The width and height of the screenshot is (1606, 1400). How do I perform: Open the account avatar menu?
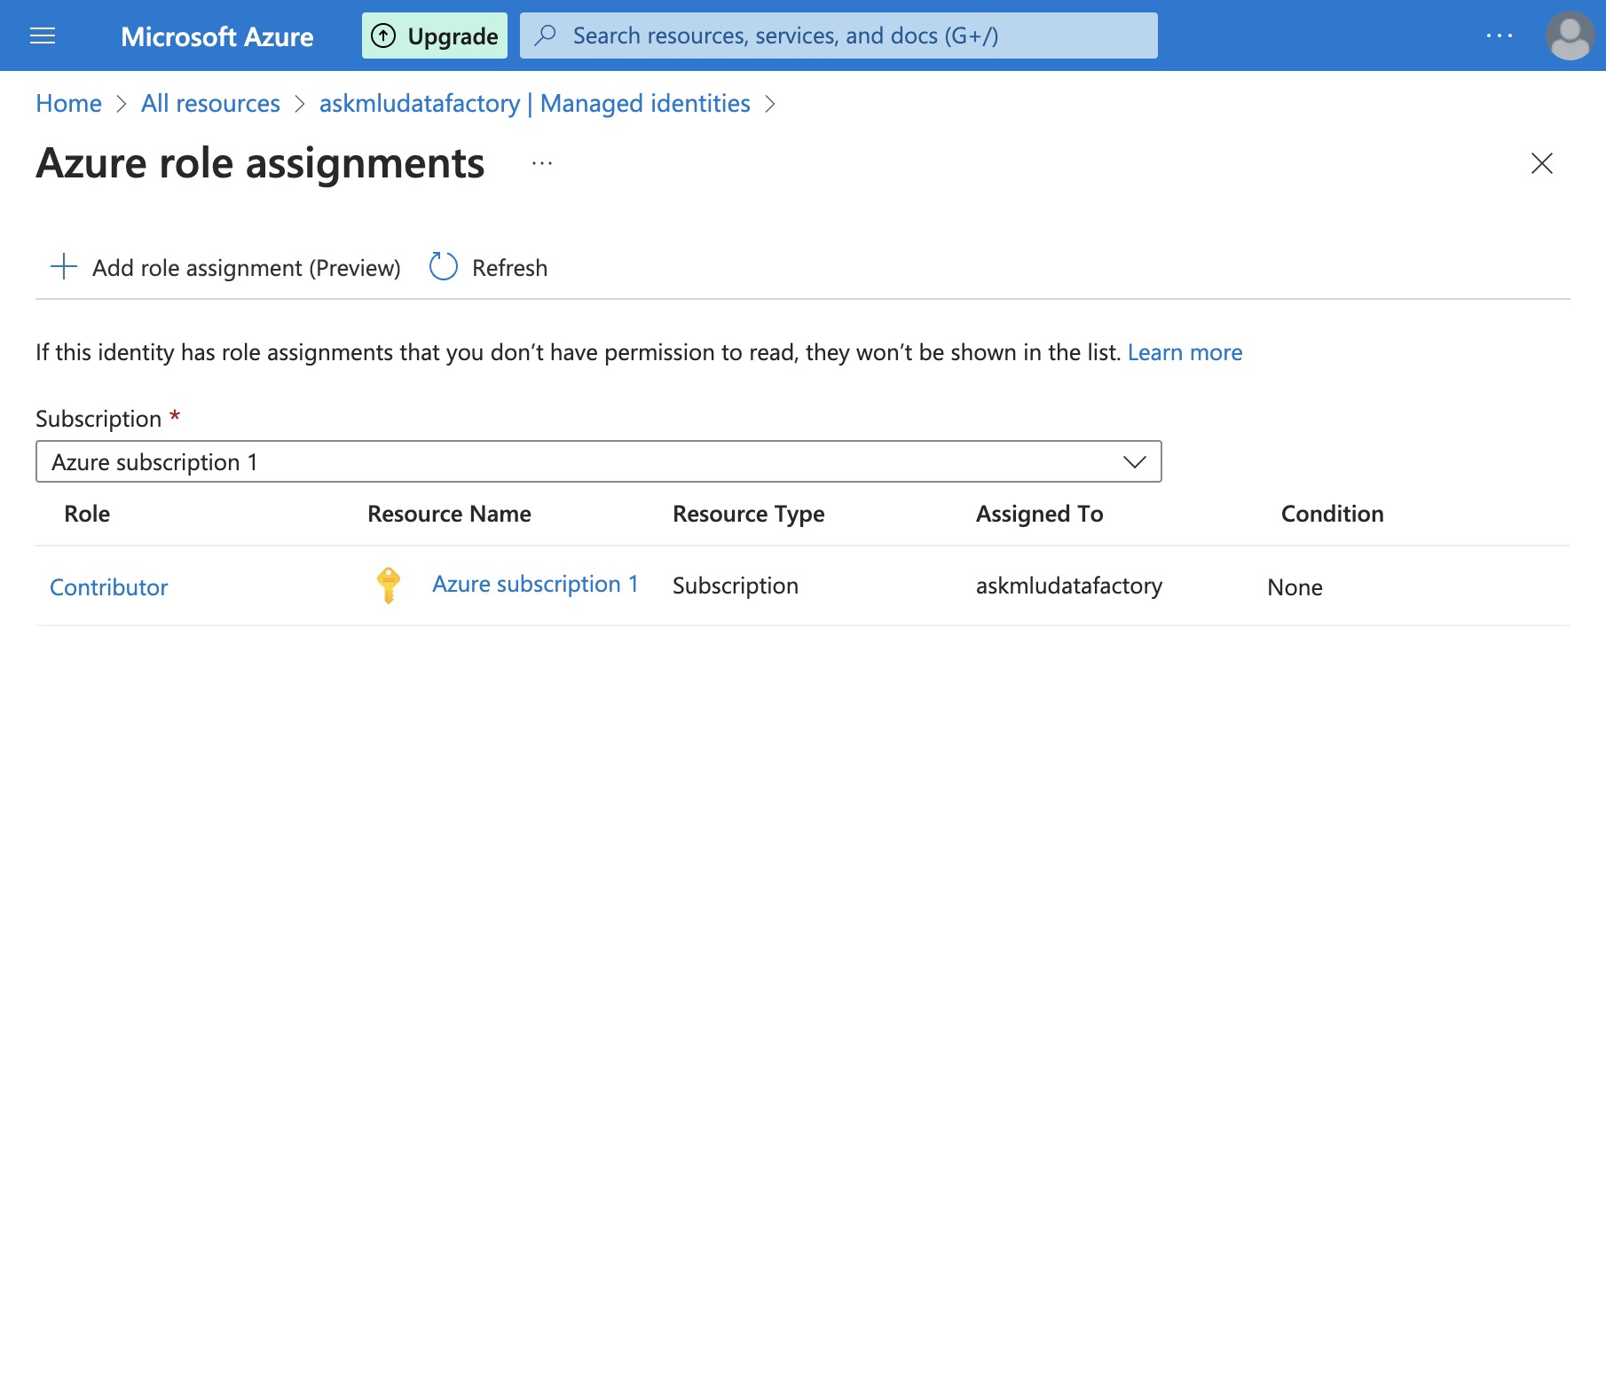coord(1567,35)
